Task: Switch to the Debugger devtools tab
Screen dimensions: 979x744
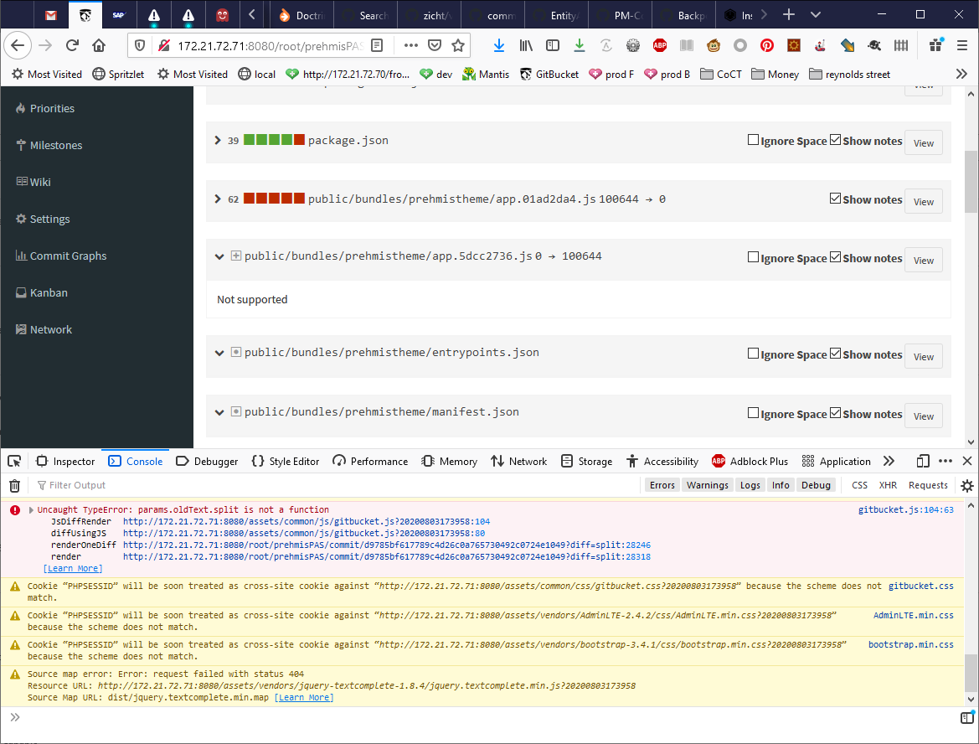Action: [x=208, y=461]
